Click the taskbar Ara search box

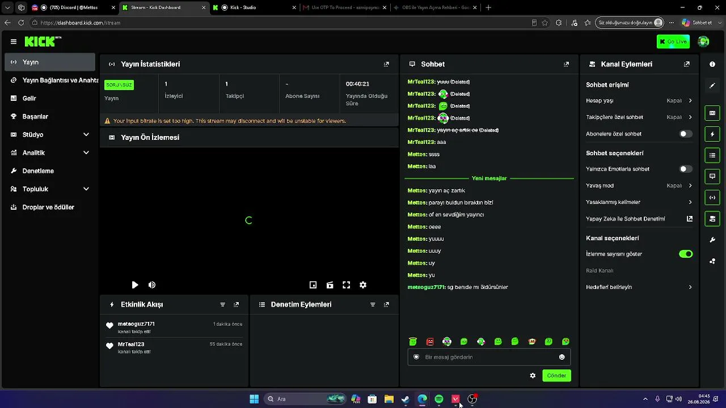coord(306,399)
